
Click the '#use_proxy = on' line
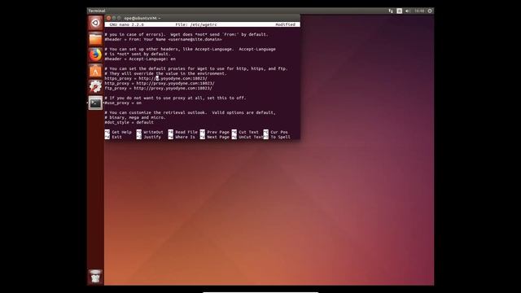pos(123,103)
